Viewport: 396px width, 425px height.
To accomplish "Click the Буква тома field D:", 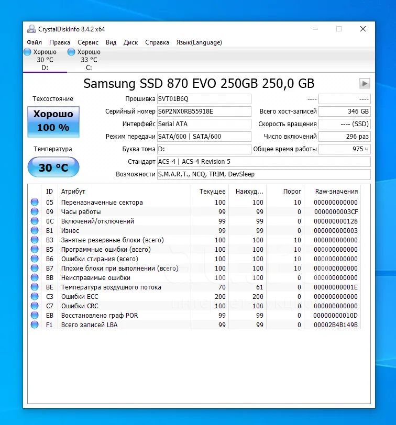I will [204, 149].
